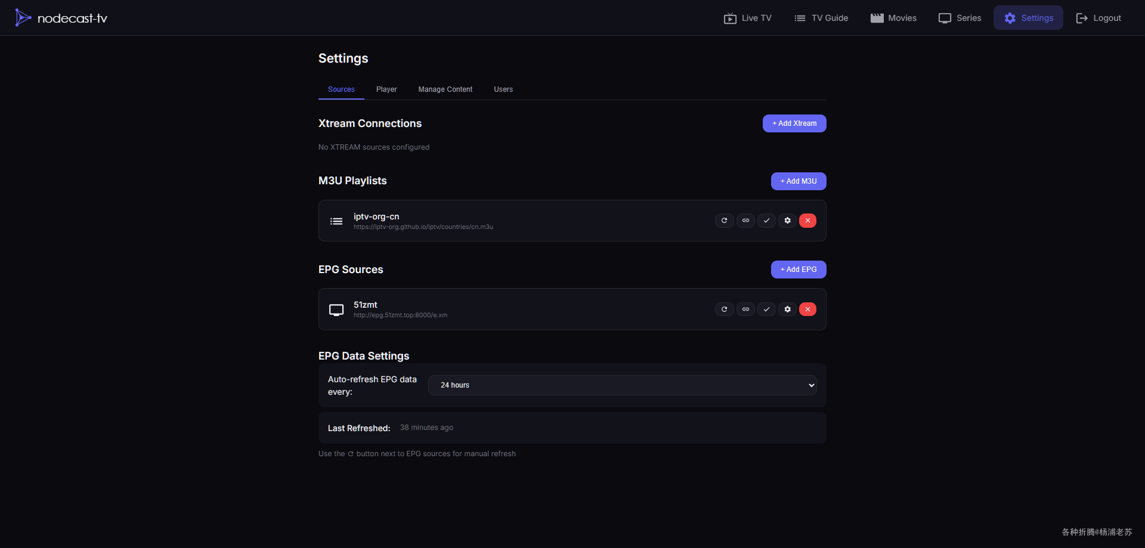Screen dimensions: 1145x548
Task: Toggle the checkmark on 51zmt EPG source
Action: (x=766, y=309)
